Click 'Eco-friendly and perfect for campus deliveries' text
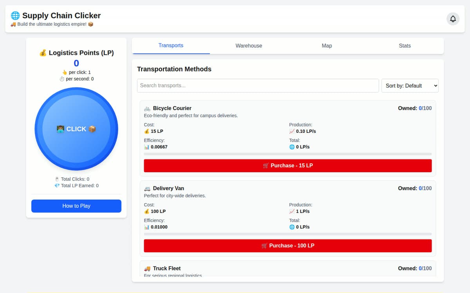This screenshot has width=470, height=293. click(191, 116)
